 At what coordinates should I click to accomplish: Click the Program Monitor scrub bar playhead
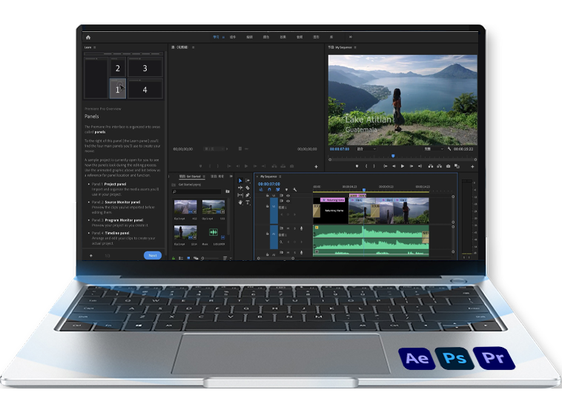click(393, 156)
